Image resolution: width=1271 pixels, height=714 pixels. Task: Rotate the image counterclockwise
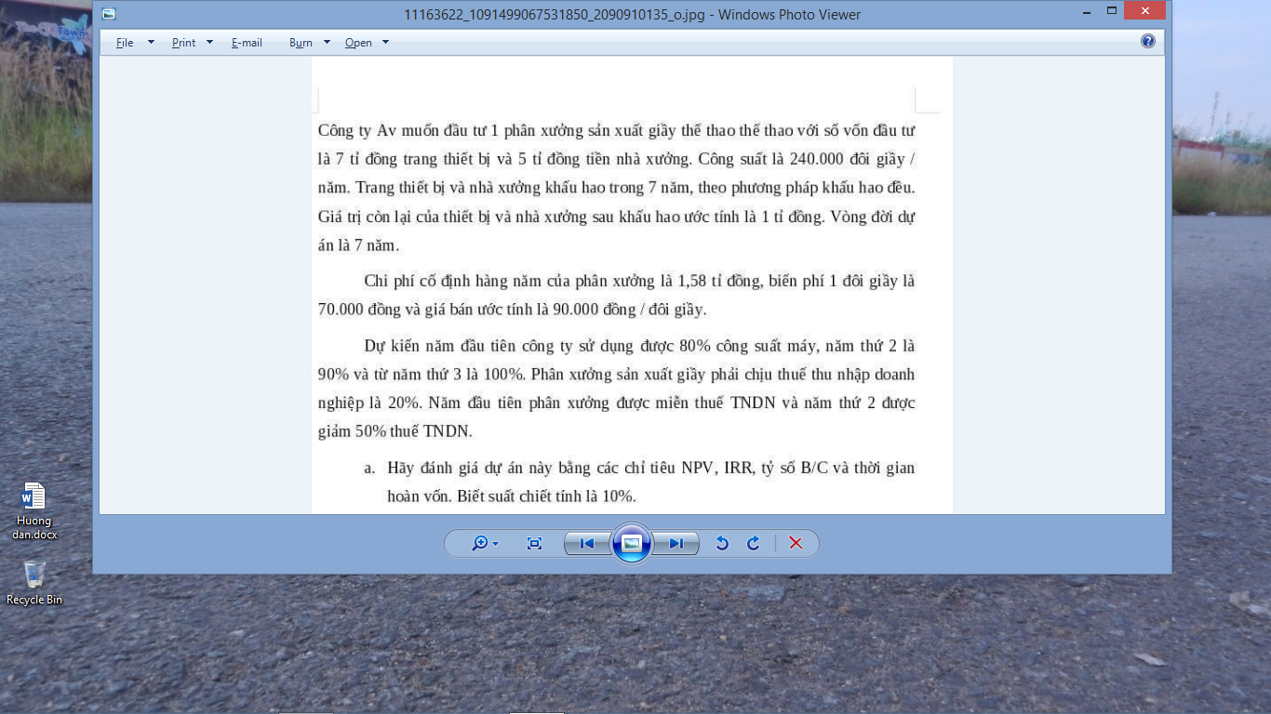722,544
